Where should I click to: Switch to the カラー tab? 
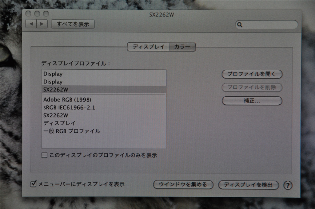[x=182, y=47]
